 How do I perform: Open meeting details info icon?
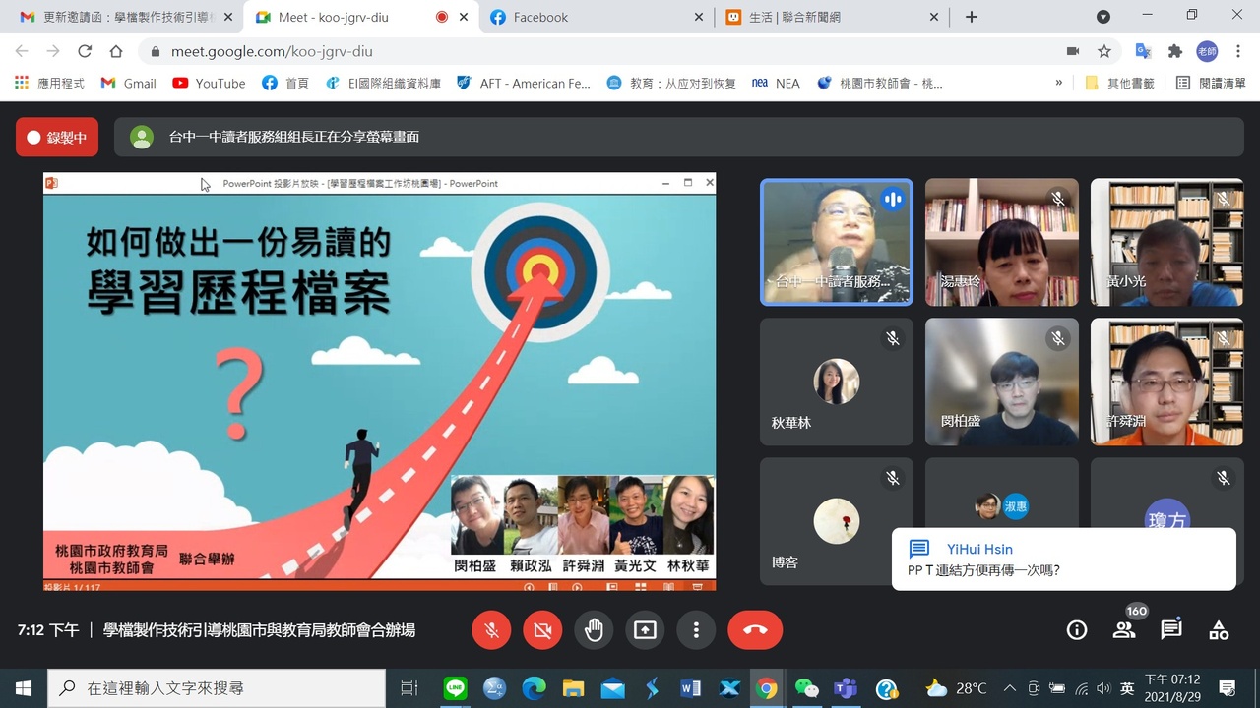click(1077, 630)
